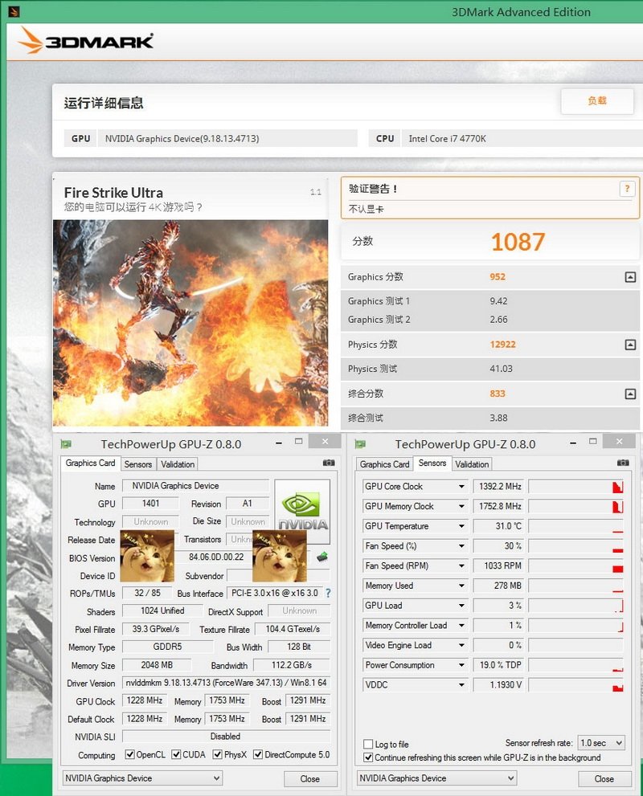Click Fan Speed (RPM) sensor graph

(x=576, y=565)
